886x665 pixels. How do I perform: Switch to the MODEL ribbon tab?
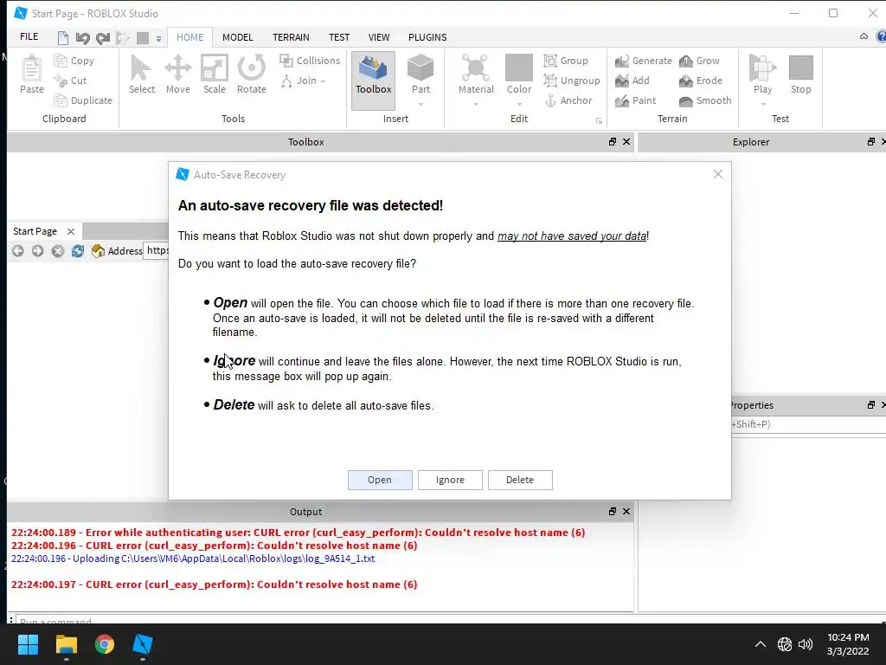[x=237, y=36]
